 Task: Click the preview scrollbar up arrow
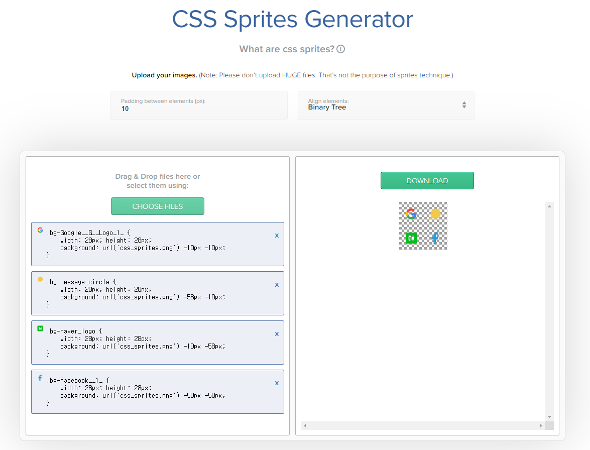coord(549,206)
